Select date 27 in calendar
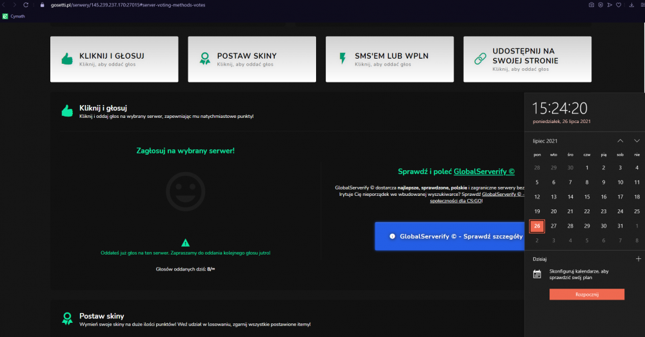The image size is (645, 337). [x=553, y=226]
